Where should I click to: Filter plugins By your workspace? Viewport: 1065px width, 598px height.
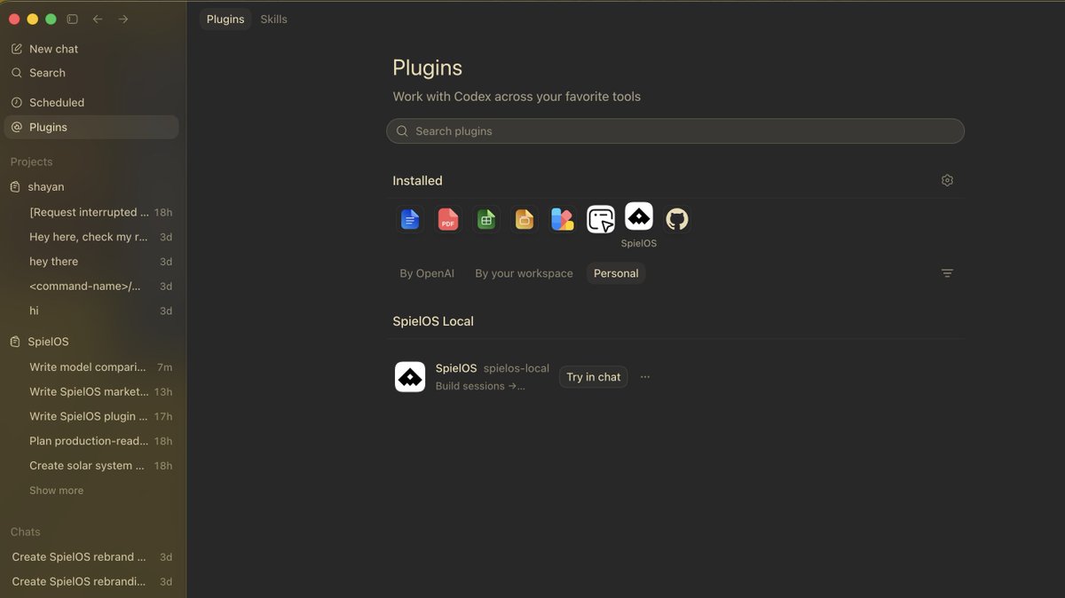[524, 273]
